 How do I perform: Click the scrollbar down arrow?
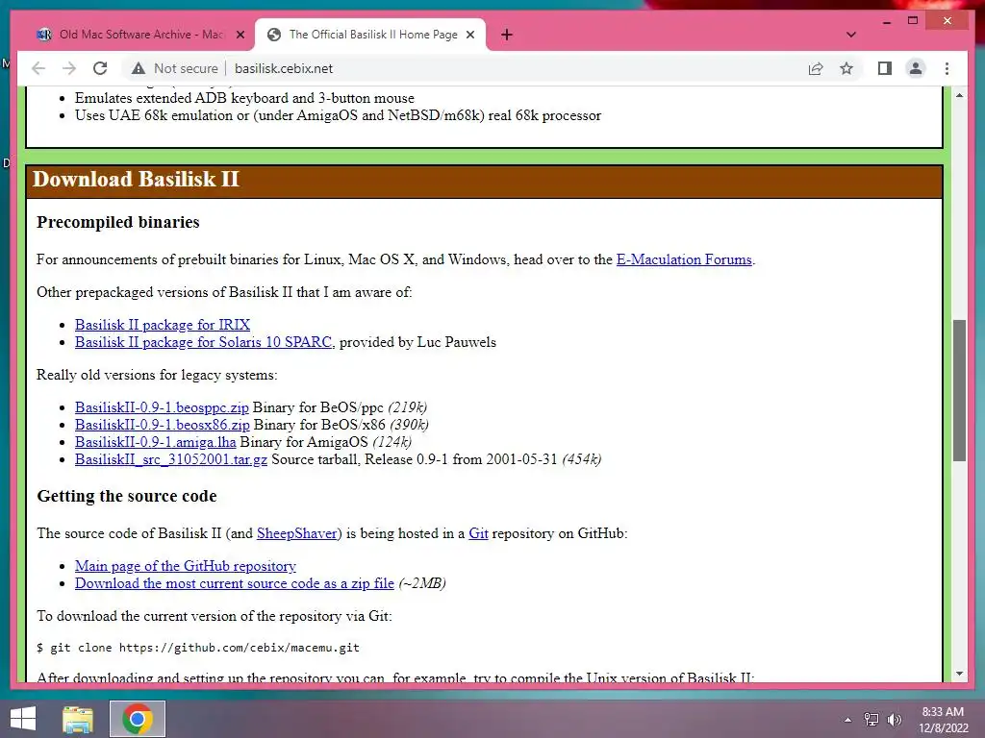click(x=959, y=674)
